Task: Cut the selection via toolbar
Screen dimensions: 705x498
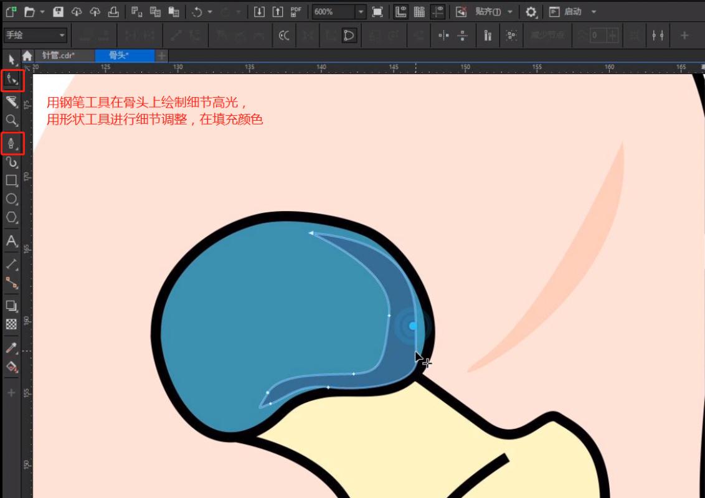Action: tap(136, 12)
